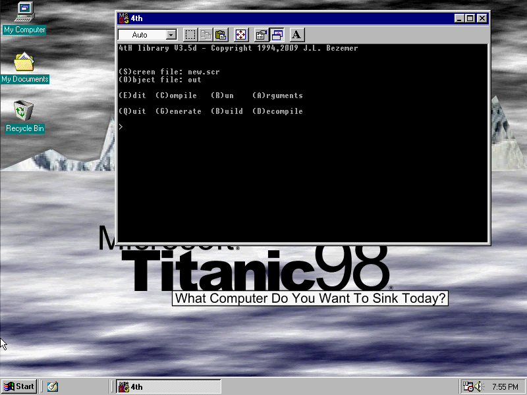Open the My Computer desktop icon
This screenshot has height=395, width=527.
click(x=24, y=18)
